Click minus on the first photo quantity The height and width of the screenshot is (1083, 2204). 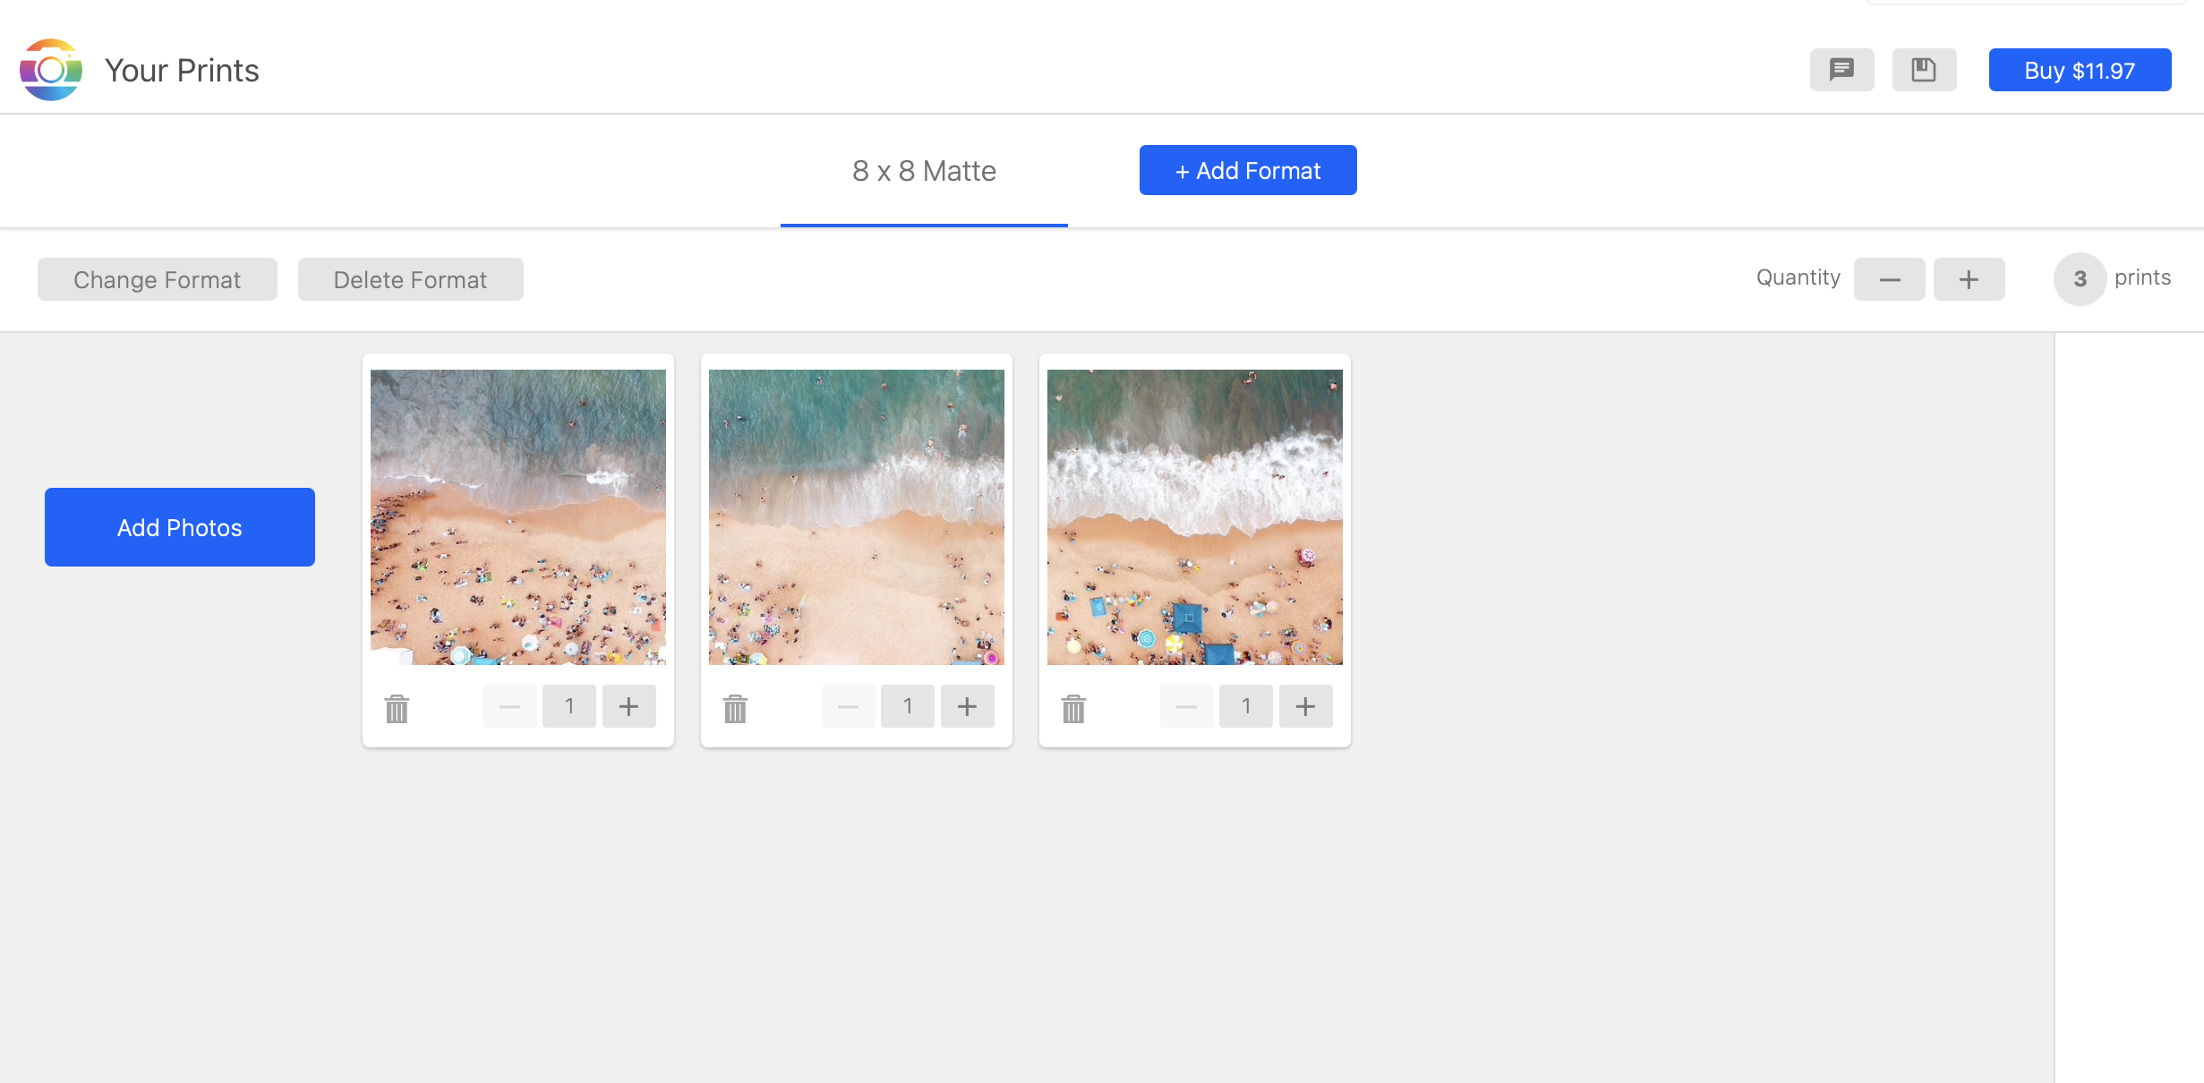tap(510, 706)
